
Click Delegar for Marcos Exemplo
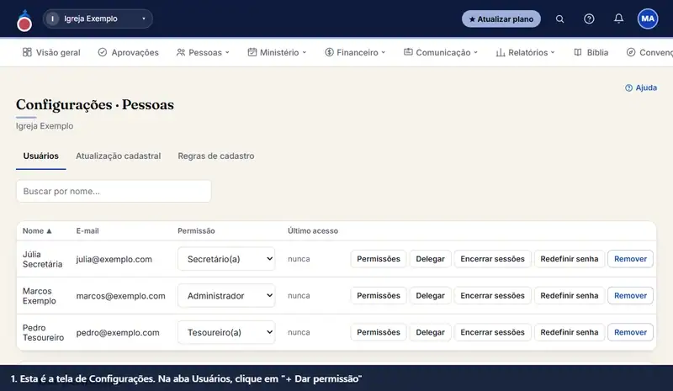(430, 296)
